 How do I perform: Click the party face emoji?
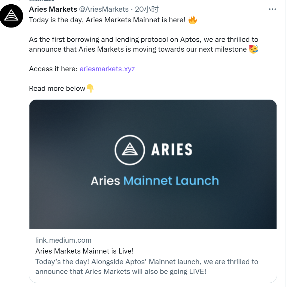click(x=253, y=49)
